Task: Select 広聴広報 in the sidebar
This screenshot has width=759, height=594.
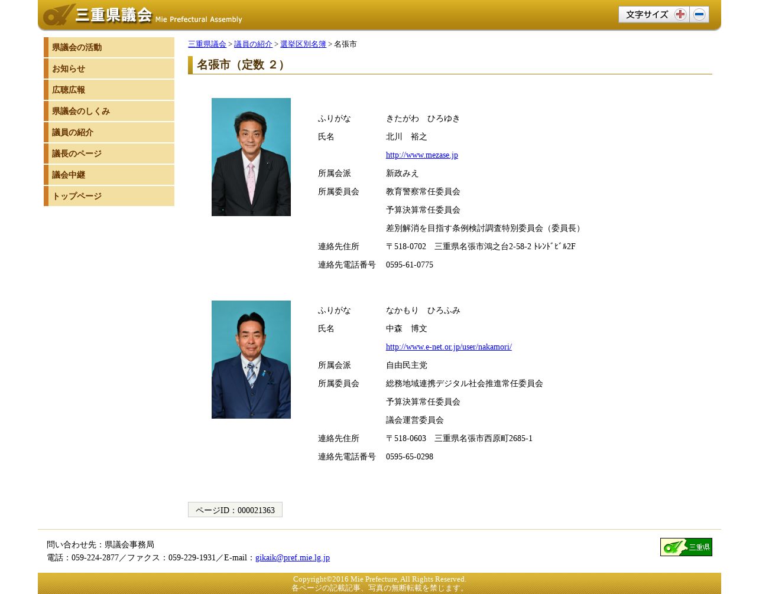Action: tap(109, 90)
